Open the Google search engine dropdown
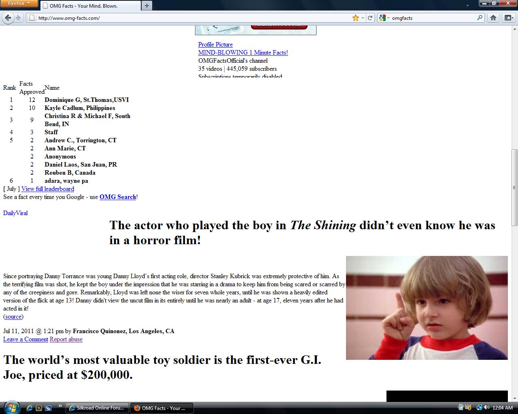 pyautogui.click(x=384, y=18)
